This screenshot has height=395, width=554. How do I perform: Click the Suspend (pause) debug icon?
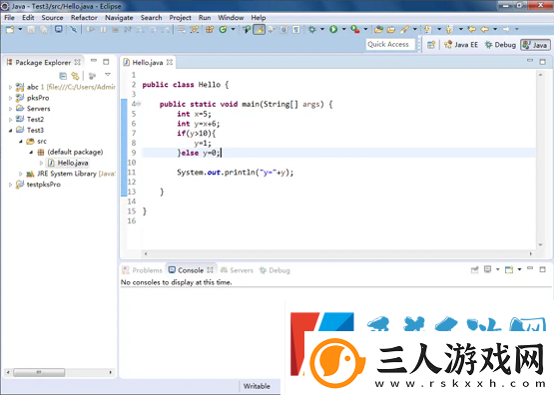click(103, 30)
